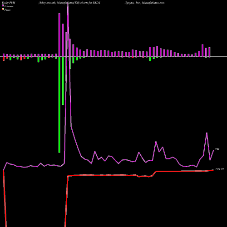Click the Price legend label
Image resolution: width=227 pixels, height=227 pixels.
[x=7, y=10]
